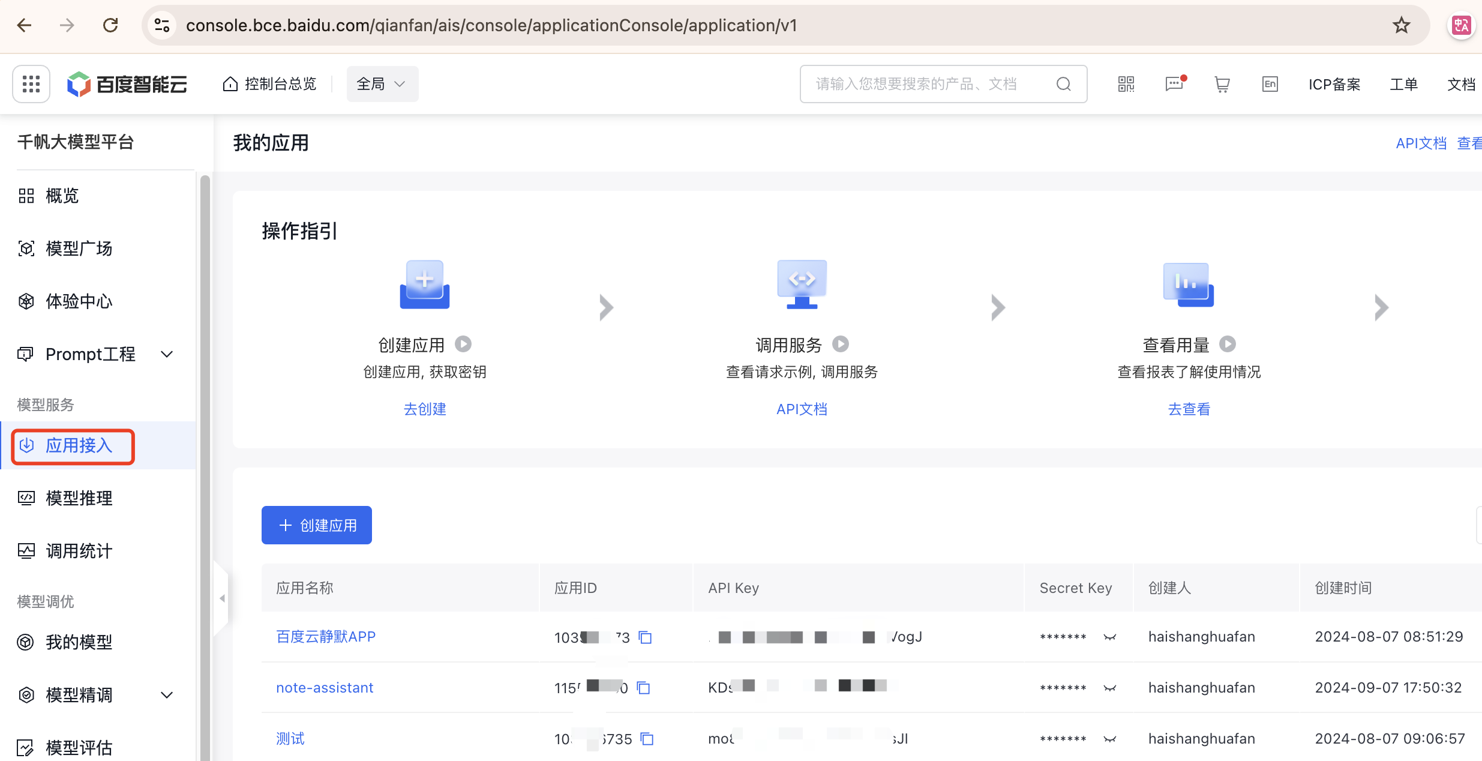
Task: Reveal Secret Key for note-assistant
Action: point(1109,688)
